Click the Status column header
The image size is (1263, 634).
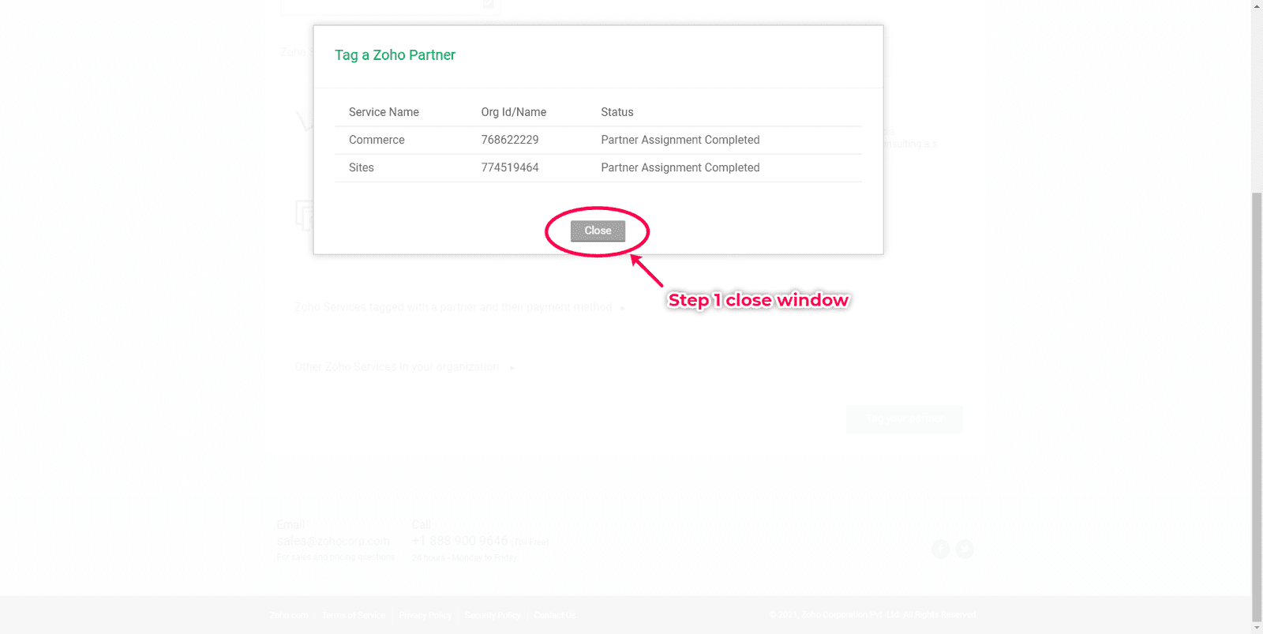pyautogui.click(x=617, y=112)
